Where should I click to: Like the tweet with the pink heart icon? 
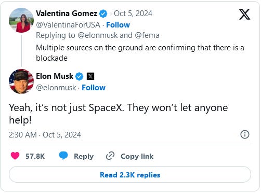[x=15, y=156]
